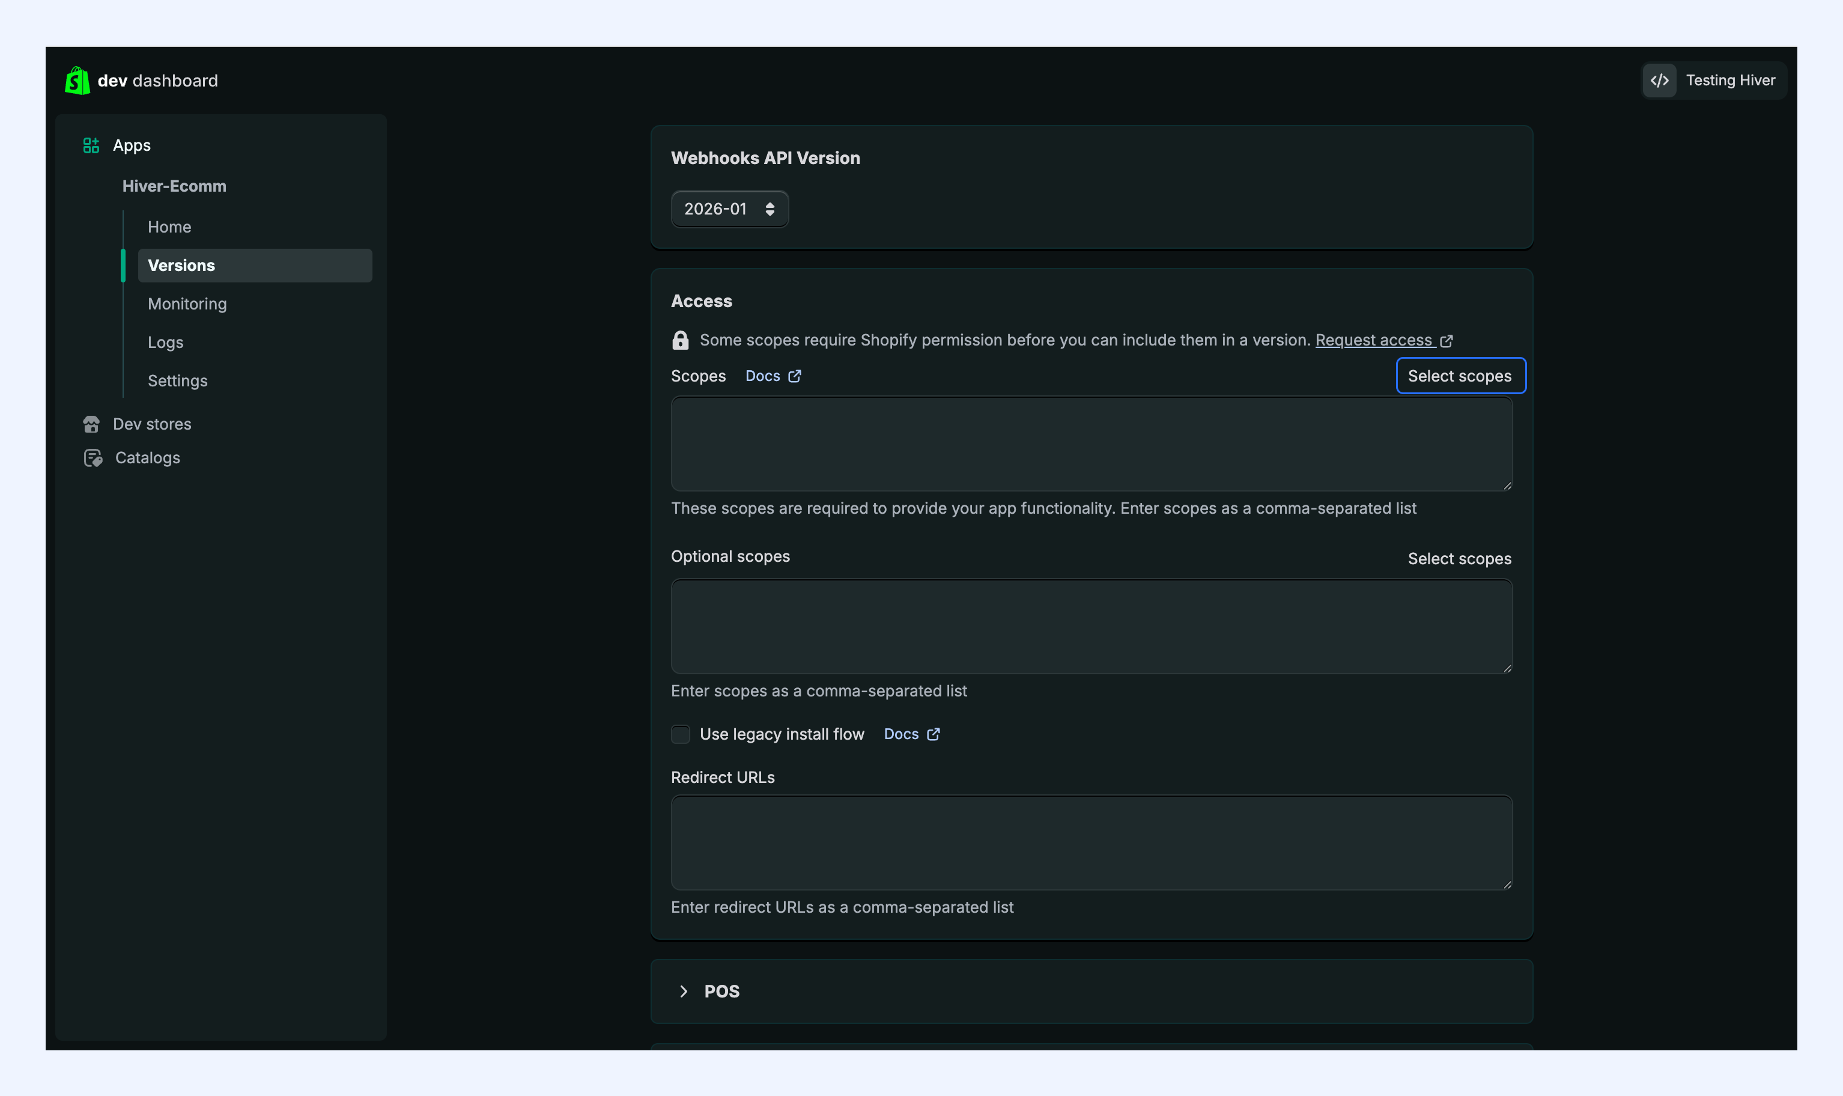
Task: Expand the POS section chevron
Action: coord(683,991)
